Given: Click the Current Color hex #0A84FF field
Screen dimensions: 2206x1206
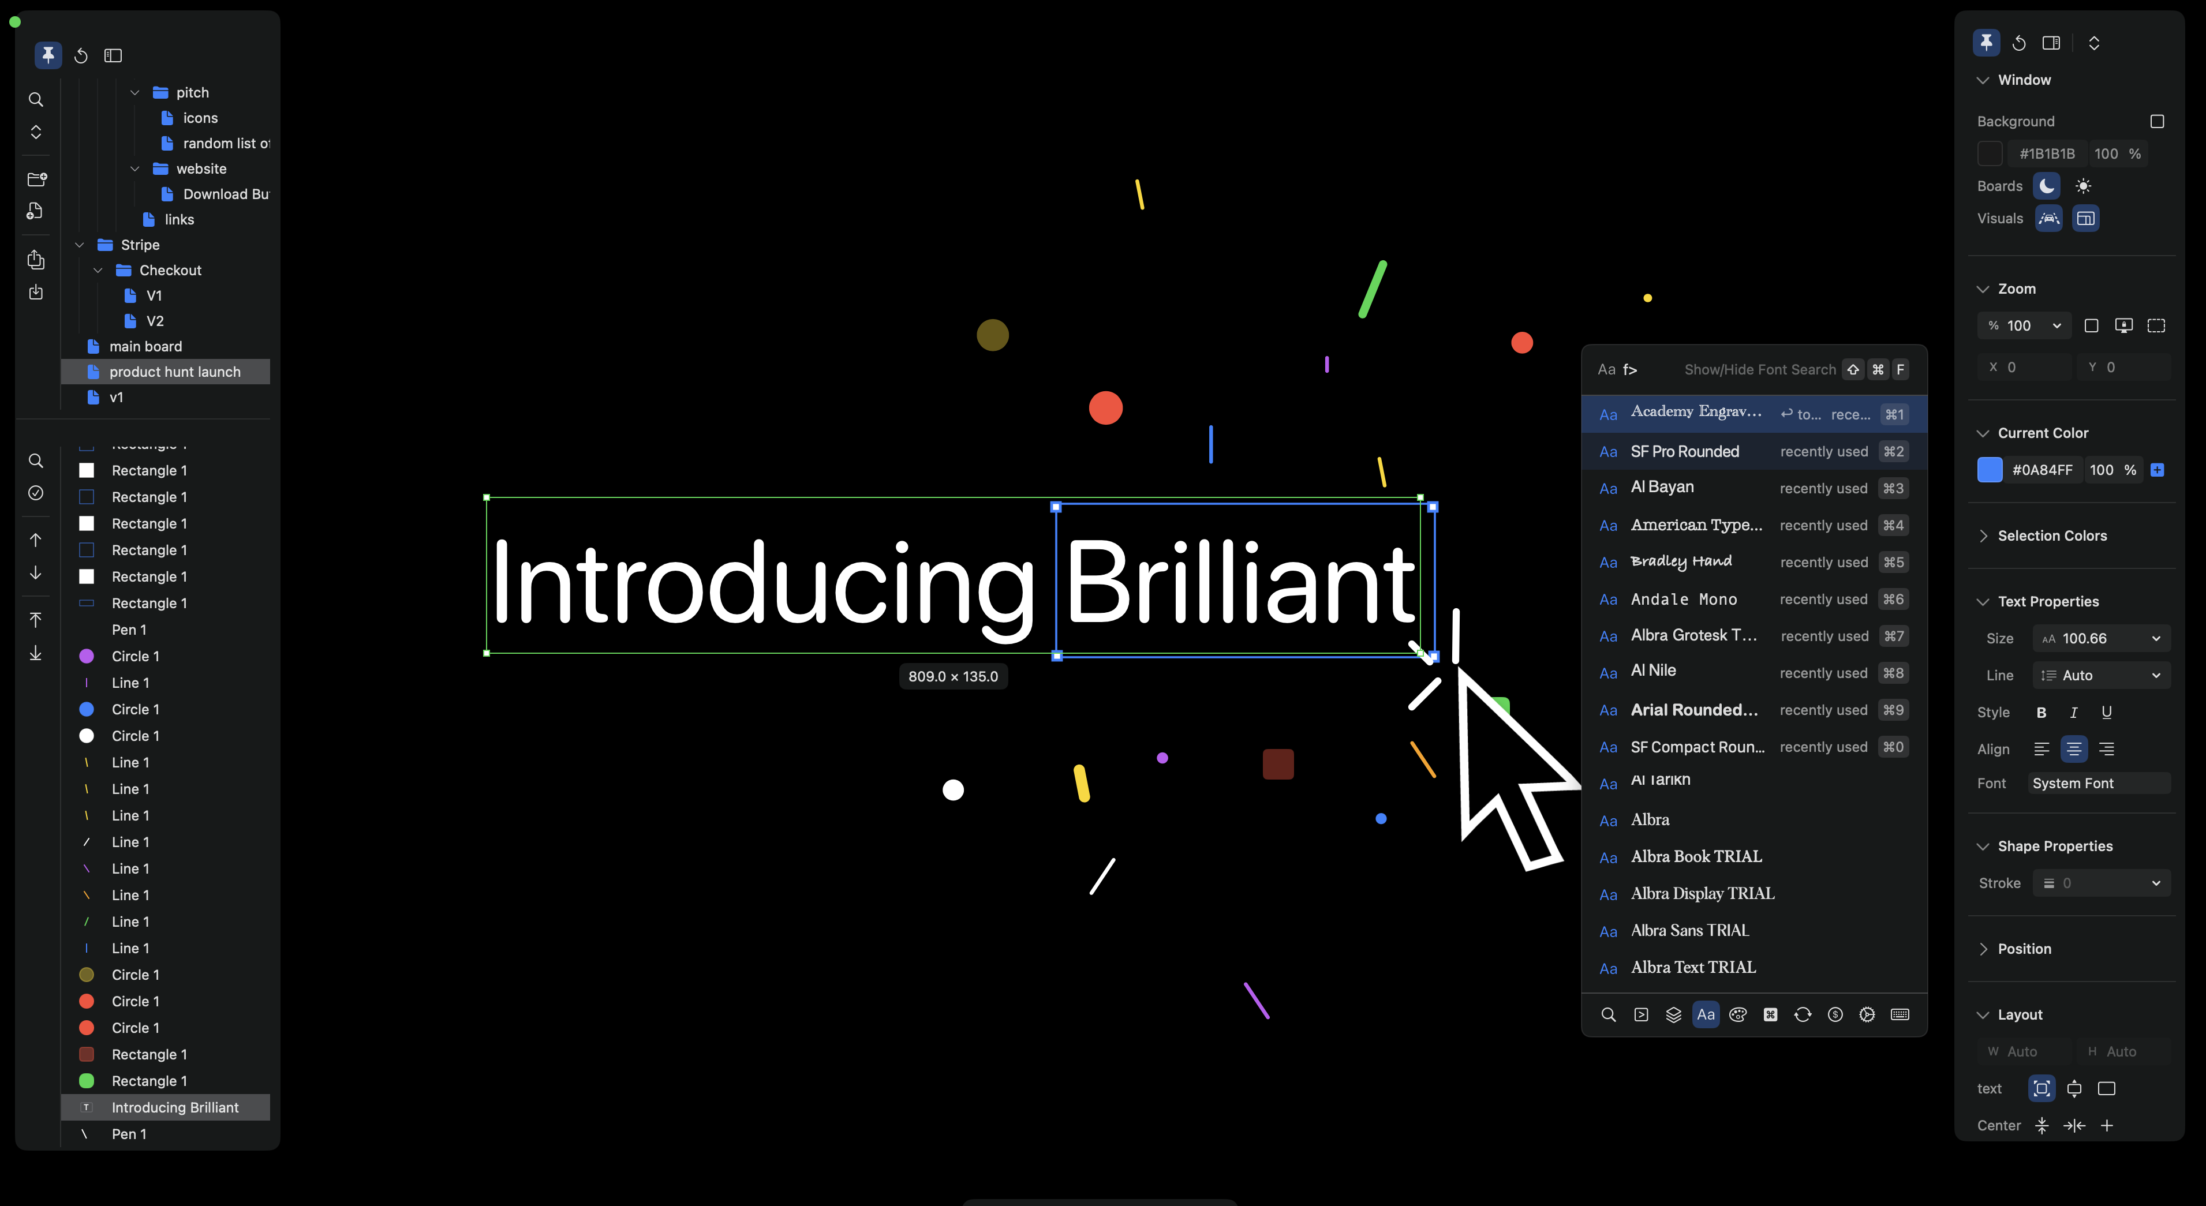Looking at the screenshot, I should click(x=2043, y=470).
